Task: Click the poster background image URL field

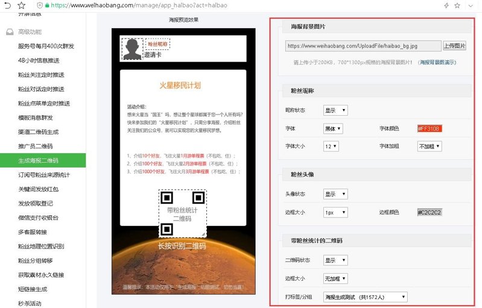Action: 363,46
